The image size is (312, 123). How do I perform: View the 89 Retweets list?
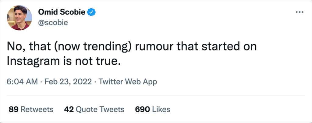pyautogui.click(x=31, y=109)
